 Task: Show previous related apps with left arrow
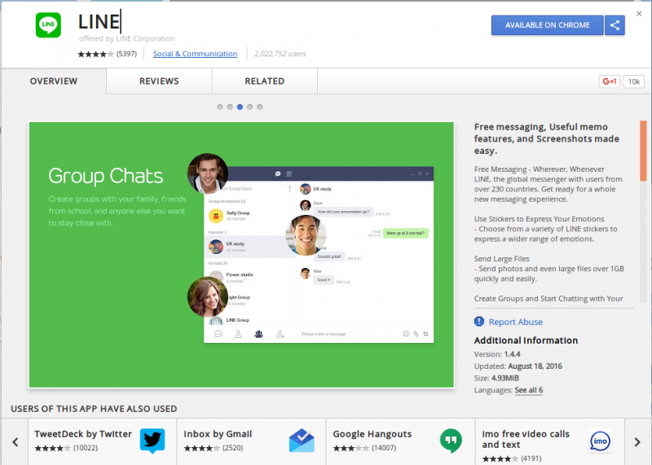pyautogui.click(x=15, y=441)
